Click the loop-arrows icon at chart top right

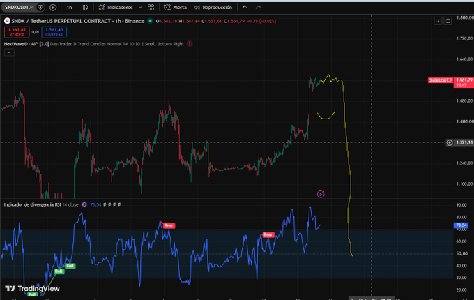(448, 21)
